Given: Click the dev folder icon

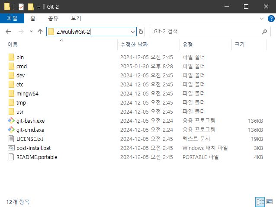Looking at the screenshot, I should [x=11, y=75].
